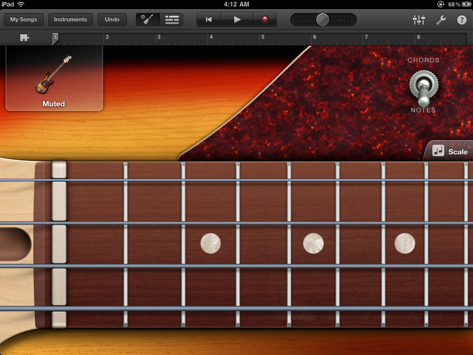Check the battery status icon
The height and width of the screenshot is (355, 473).
click(x=467, y=4)
